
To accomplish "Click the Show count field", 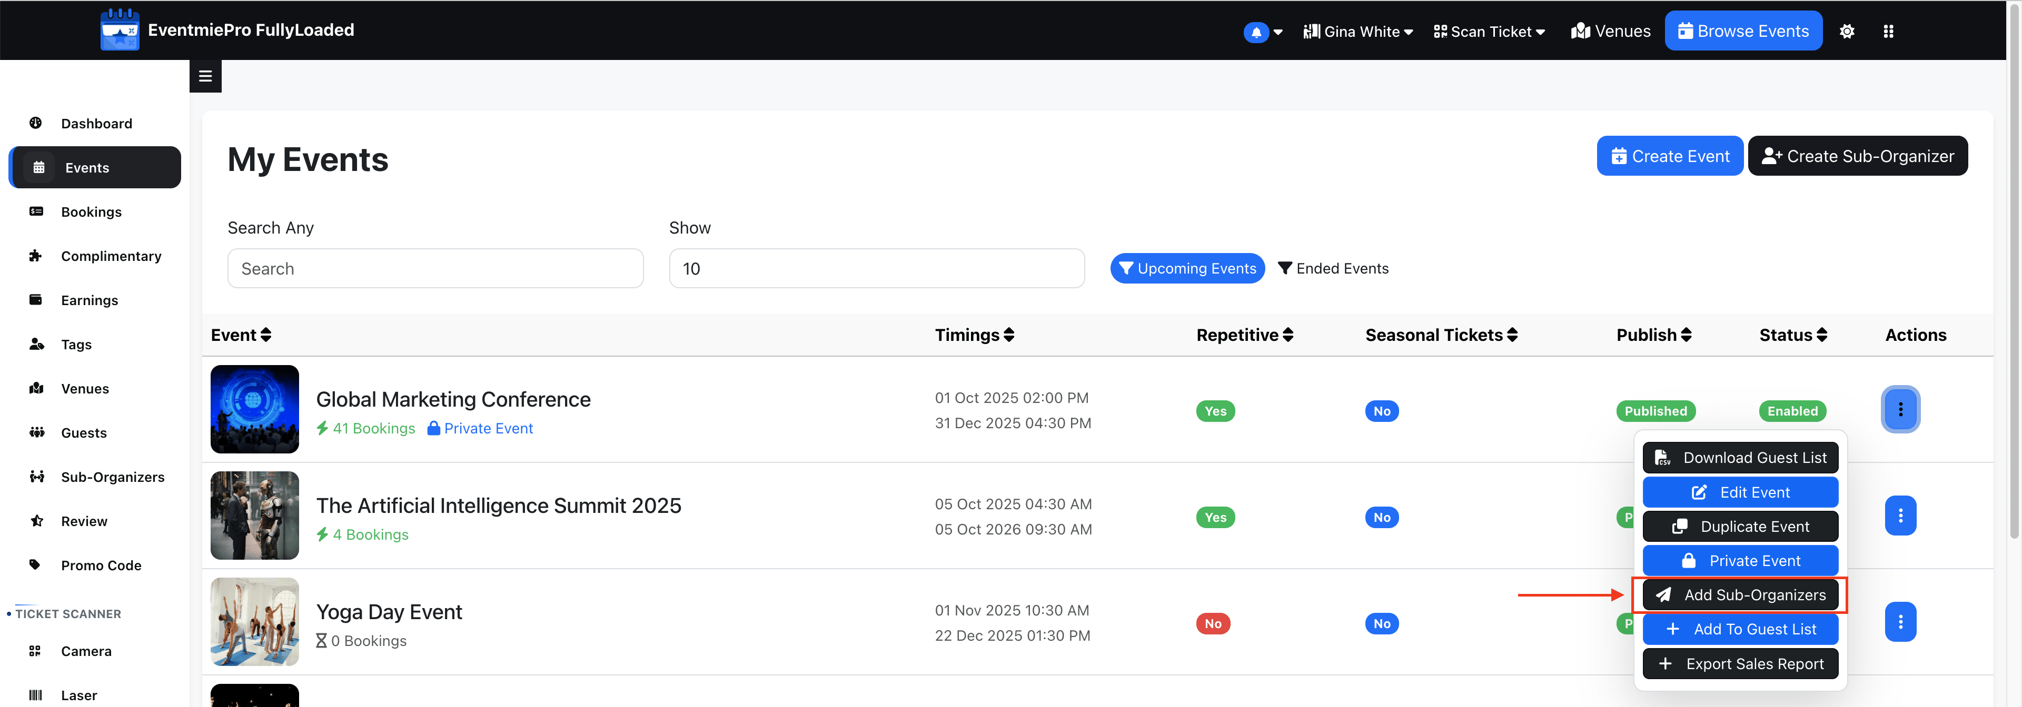I will pos(876,269).
